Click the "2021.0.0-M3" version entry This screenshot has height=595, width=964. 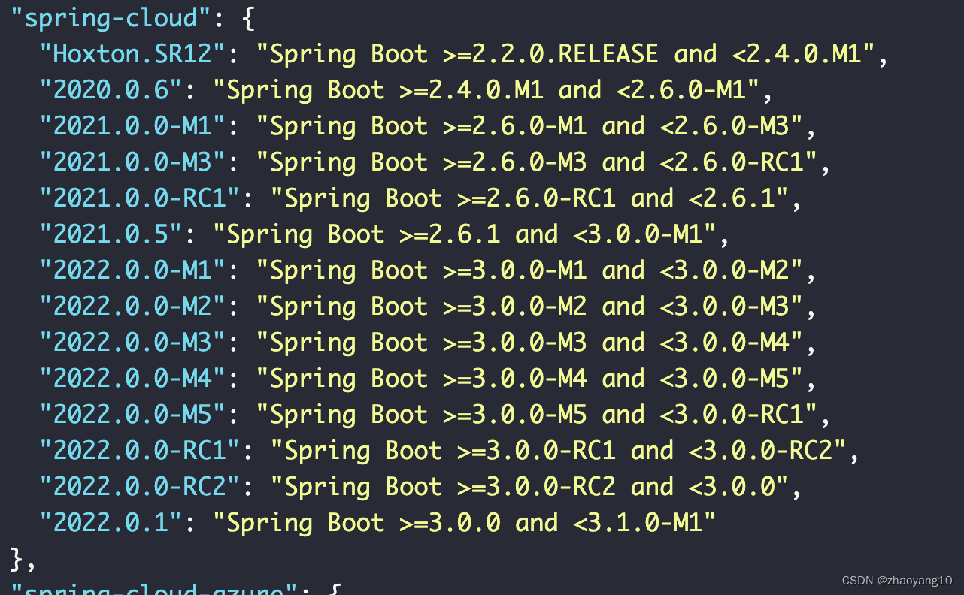point(129,162)
